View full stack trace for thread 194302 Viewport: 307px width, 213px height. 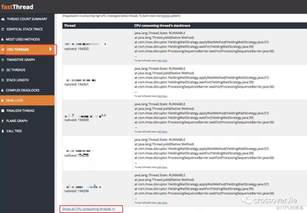162,61
